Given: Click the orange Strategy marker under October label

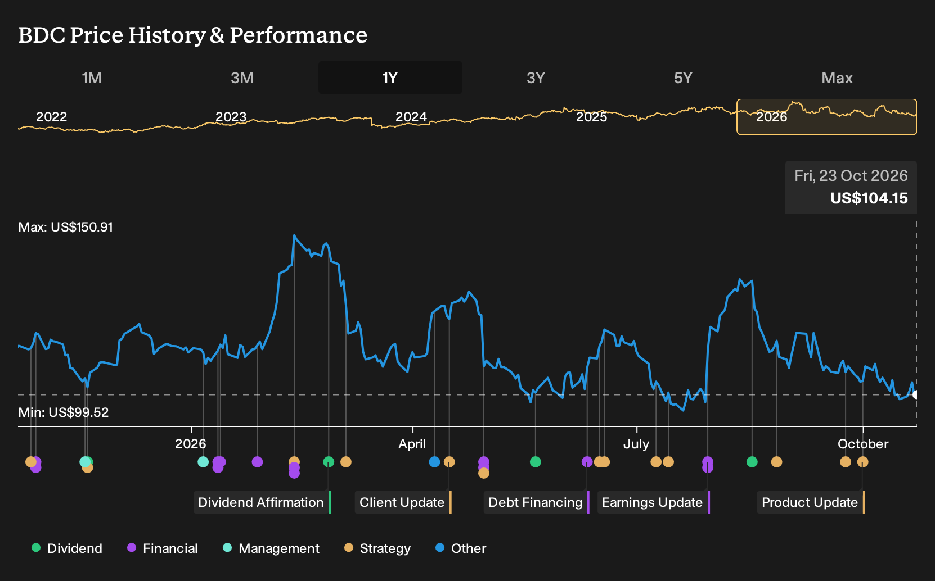Looking at the screenshot, I should tap(862, 462).
